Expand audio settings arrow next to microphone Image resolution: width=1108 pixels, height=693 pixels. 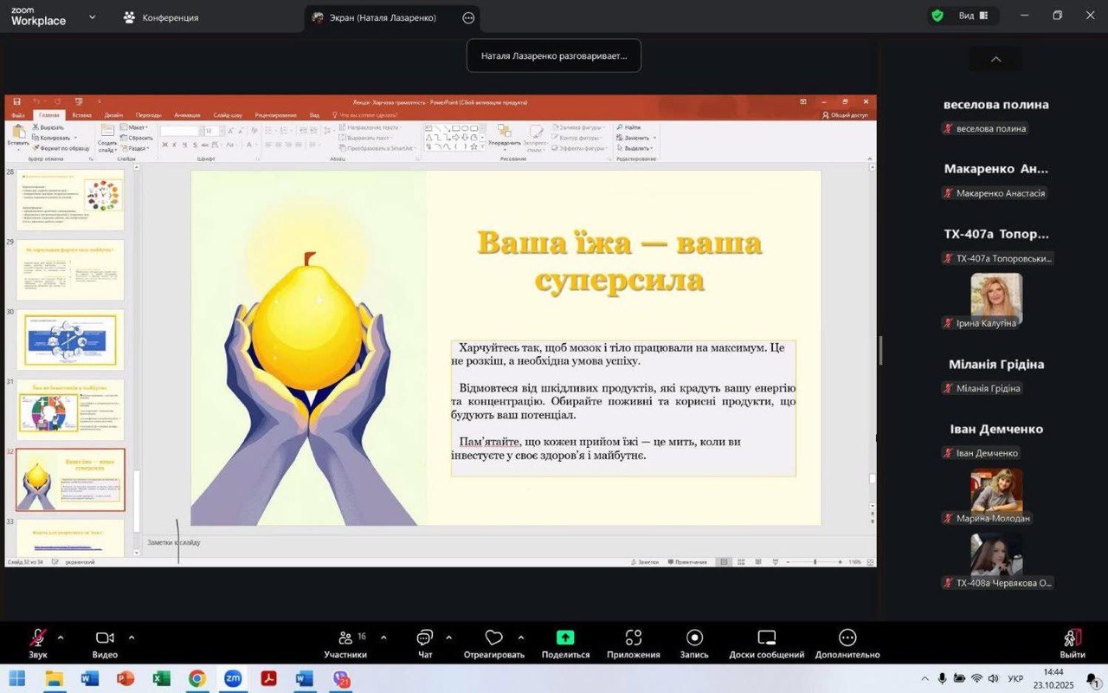click(61, 638)
